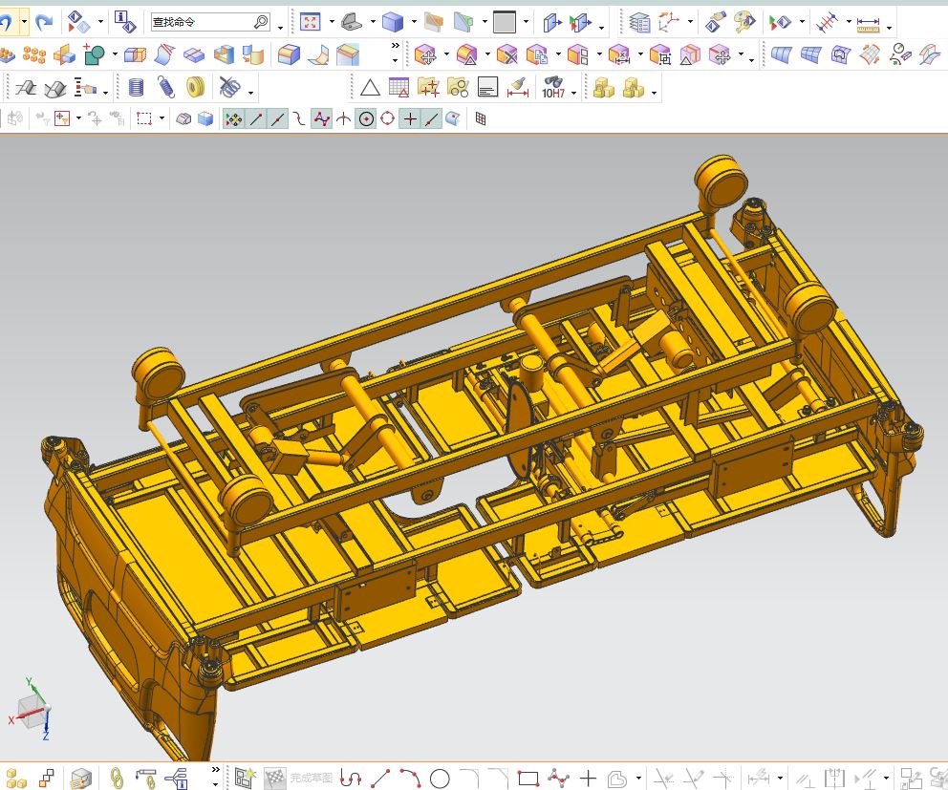
Task: Click the sketch Rectangle tool
Action: point(528,778)
